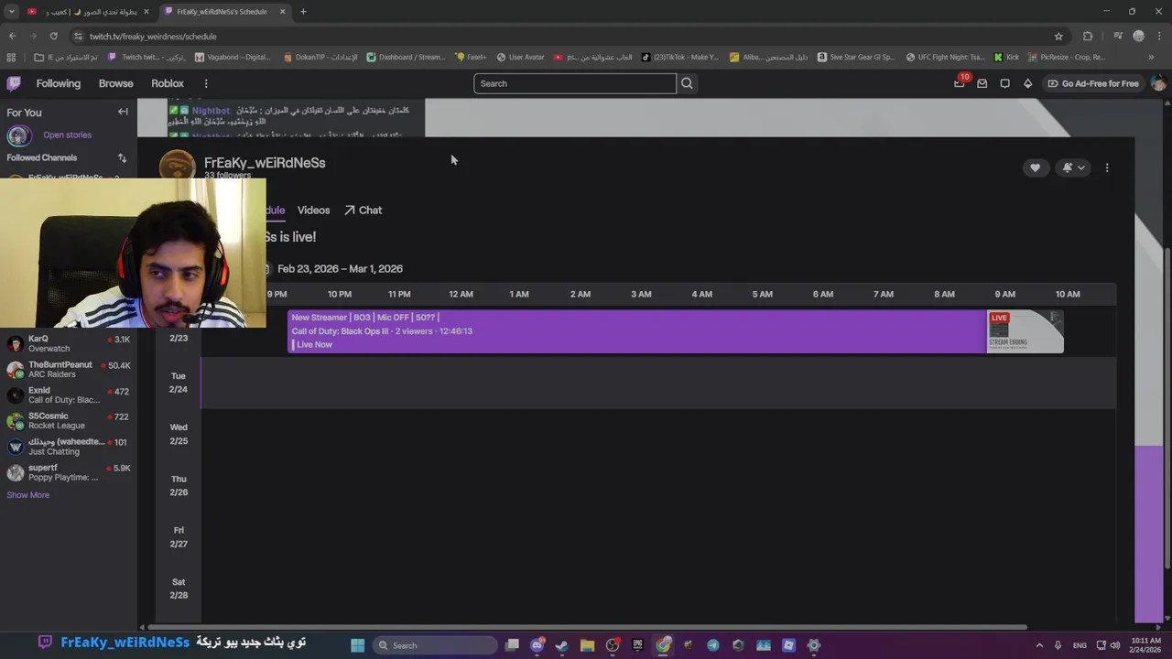Switch to the first YouTube browser tab
Screen dimensions: 1172x659
click(88, 12)
